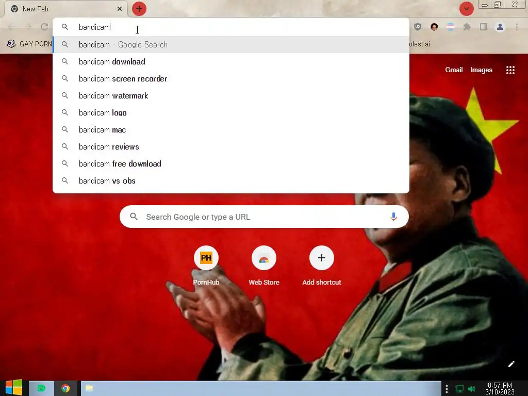Start voice search with the microphone icon
The image size is (528, 396).
point(393,217)
